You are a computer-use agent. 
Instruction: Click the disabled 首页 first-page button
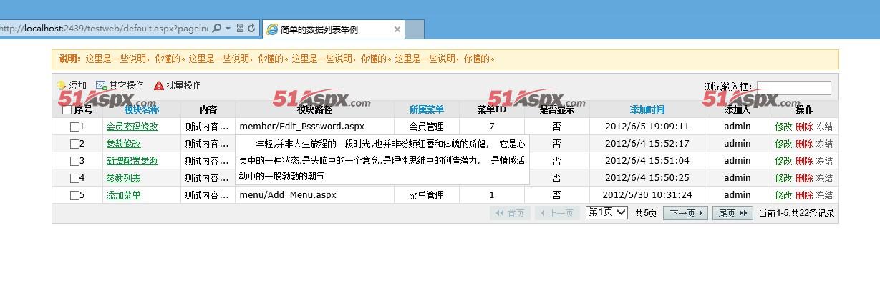pos(510,213)
